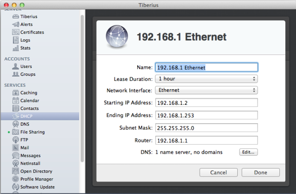
Task: Zoom the Tiberius window with green button
Action: click(22, 5)
